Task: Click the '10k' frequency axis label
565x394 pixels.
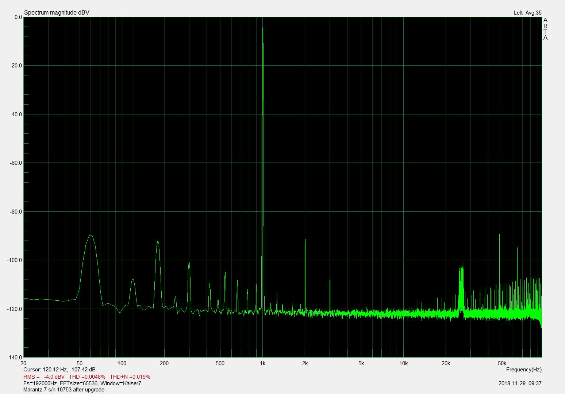Action: click(x=403, y=363)
